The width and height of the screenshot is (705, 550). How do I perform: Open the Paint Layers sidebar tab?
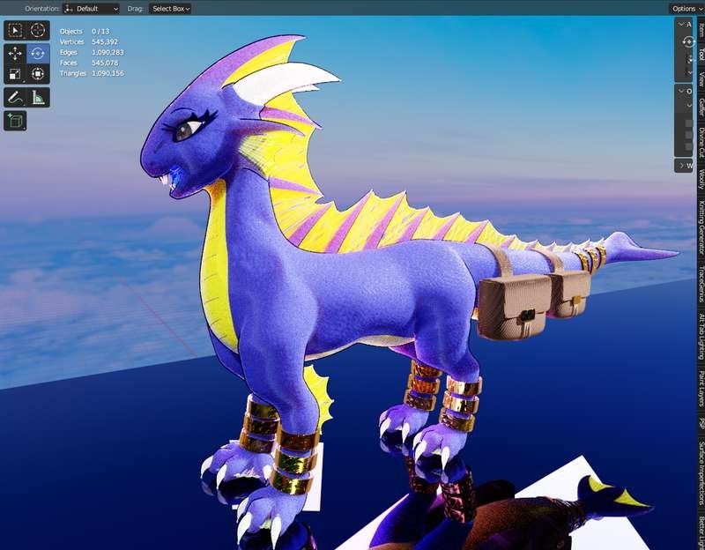point(701,389)
